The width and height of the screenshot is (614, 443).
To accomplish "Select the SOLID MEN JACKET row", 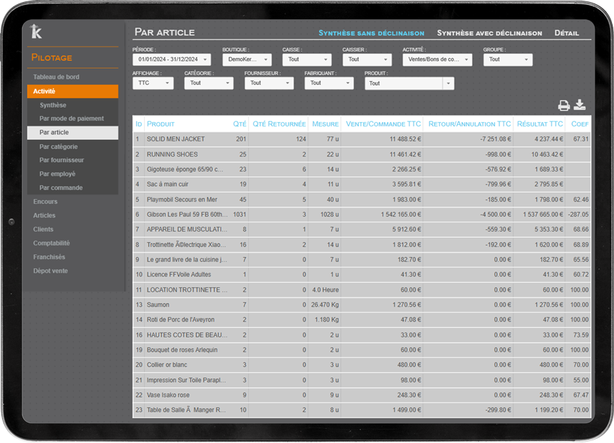I will point(362,139).
